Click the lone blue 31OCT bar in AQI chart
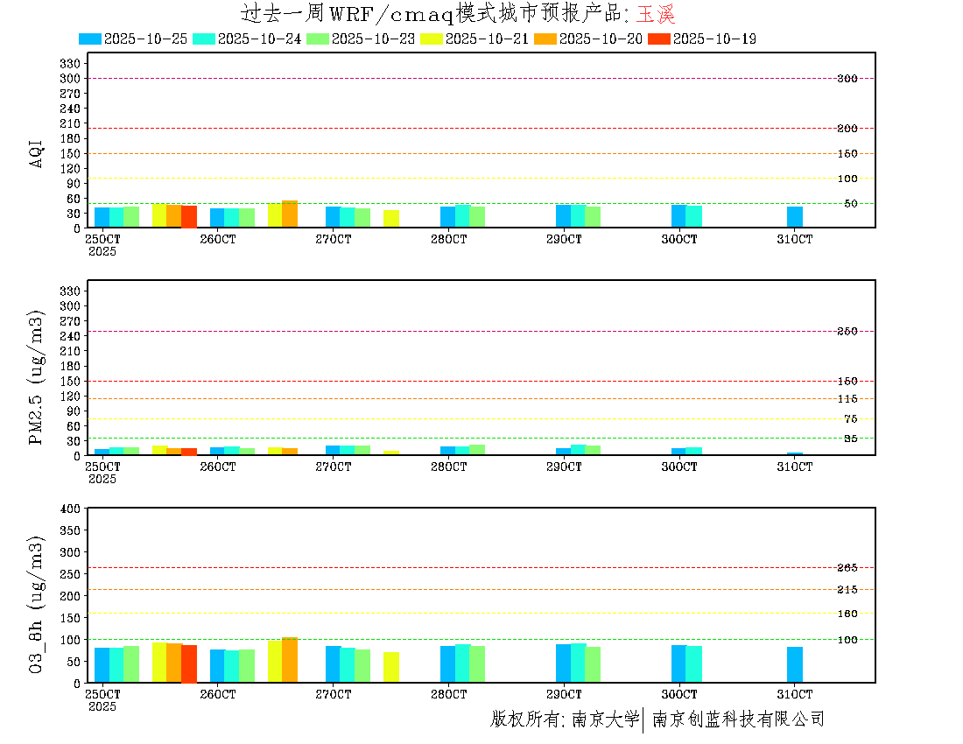The height and width of the screenshot is (744, 963). tap(795, 217)
